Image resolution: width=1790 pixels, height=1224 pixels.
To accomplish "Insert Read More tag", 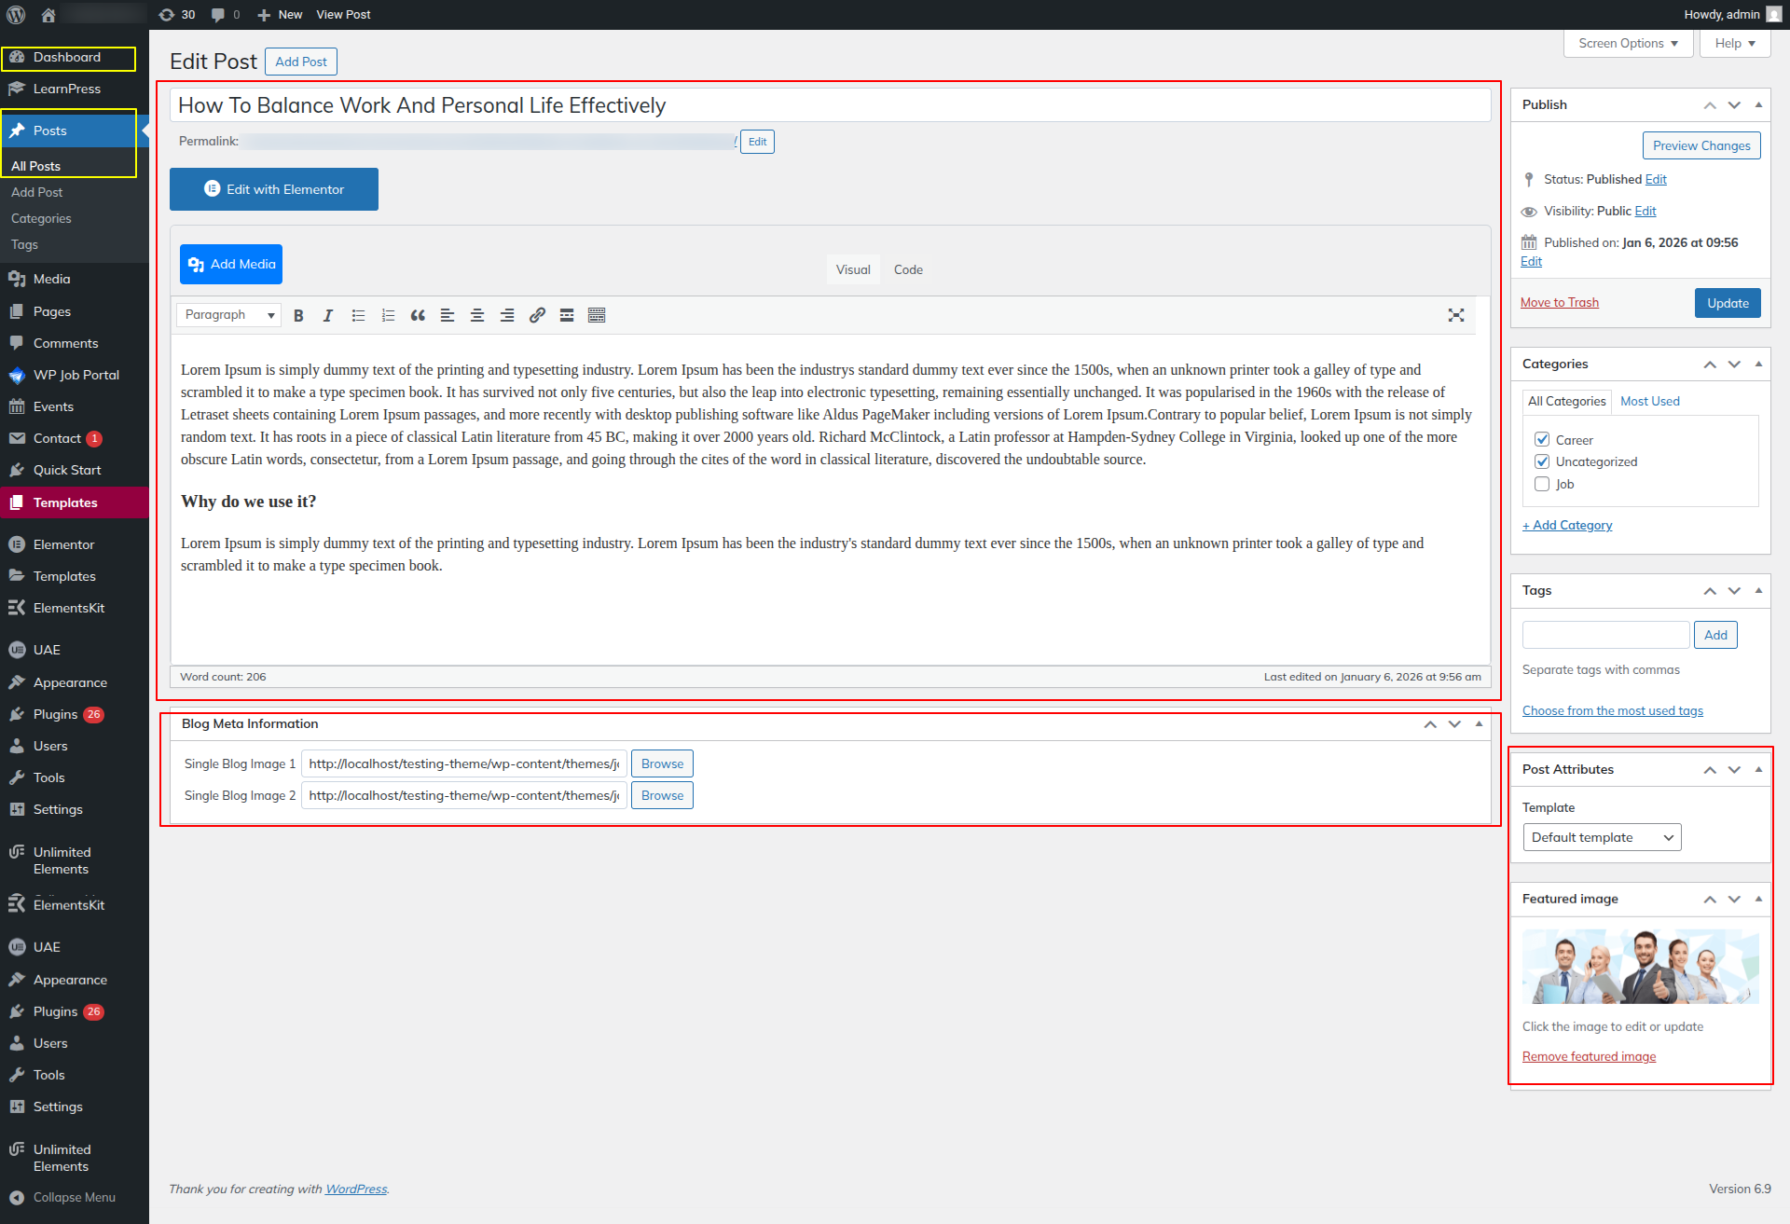I will [567, 316].
